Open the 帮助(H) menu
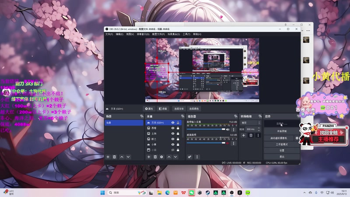Image resolution: width=350 pixels, height=197 pixels. pyautogui.click(x=197, y=34)
